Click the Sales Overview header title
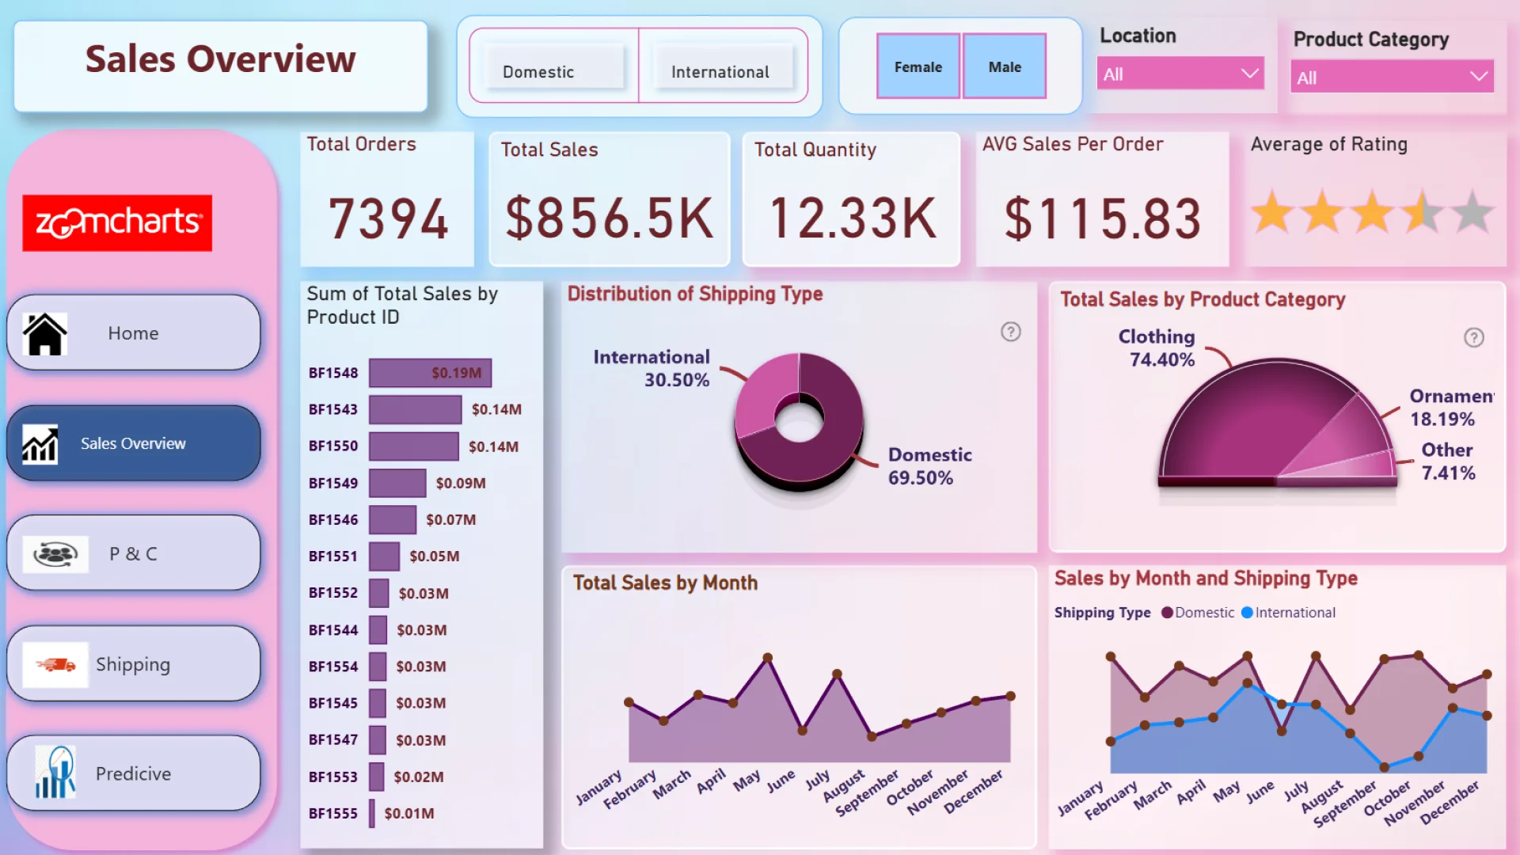Screen dimensions: 1520x855 point(221,59)
